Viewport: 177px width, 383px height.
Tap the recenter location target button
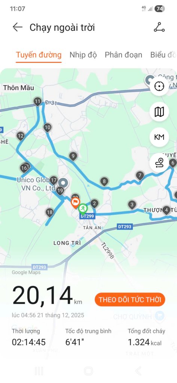(159, 86)
